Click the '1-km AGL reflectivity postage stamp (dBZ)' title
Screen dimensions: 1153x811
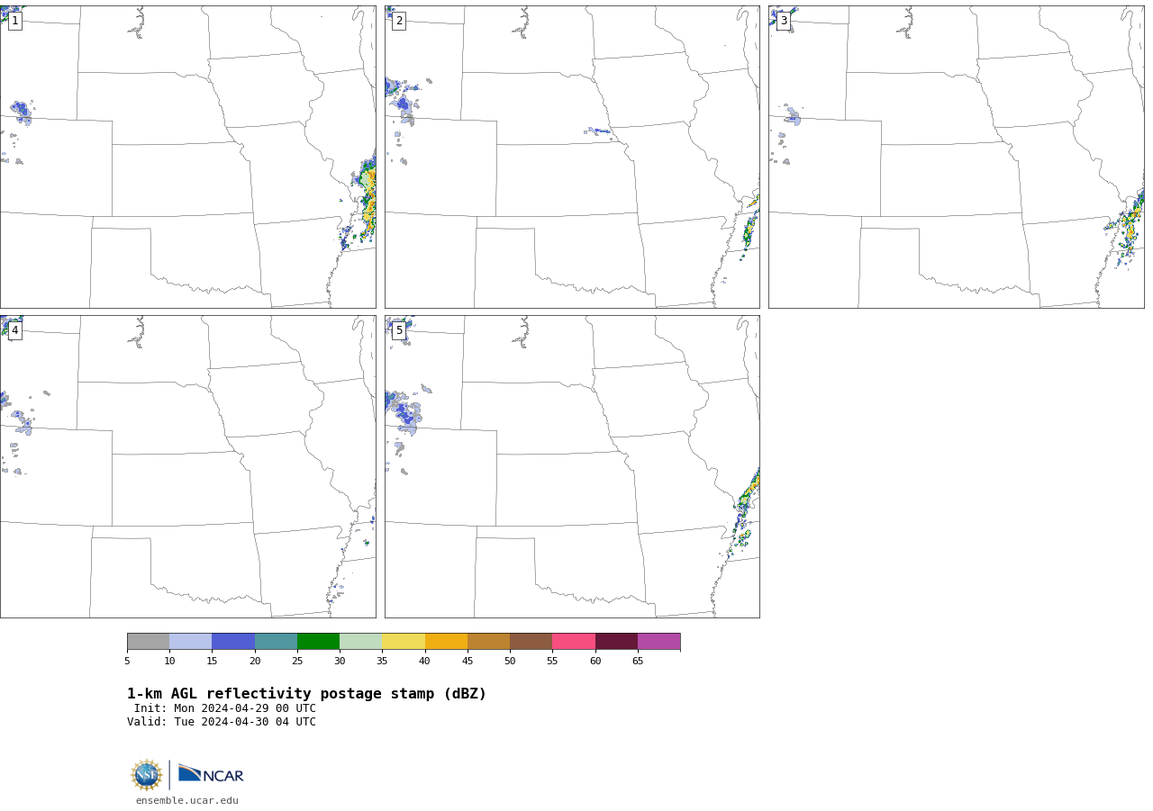306,694
